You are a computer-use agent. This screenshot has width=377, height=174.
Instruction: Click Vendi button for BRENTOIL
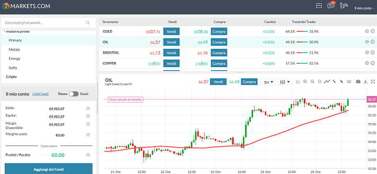point(171,53)
